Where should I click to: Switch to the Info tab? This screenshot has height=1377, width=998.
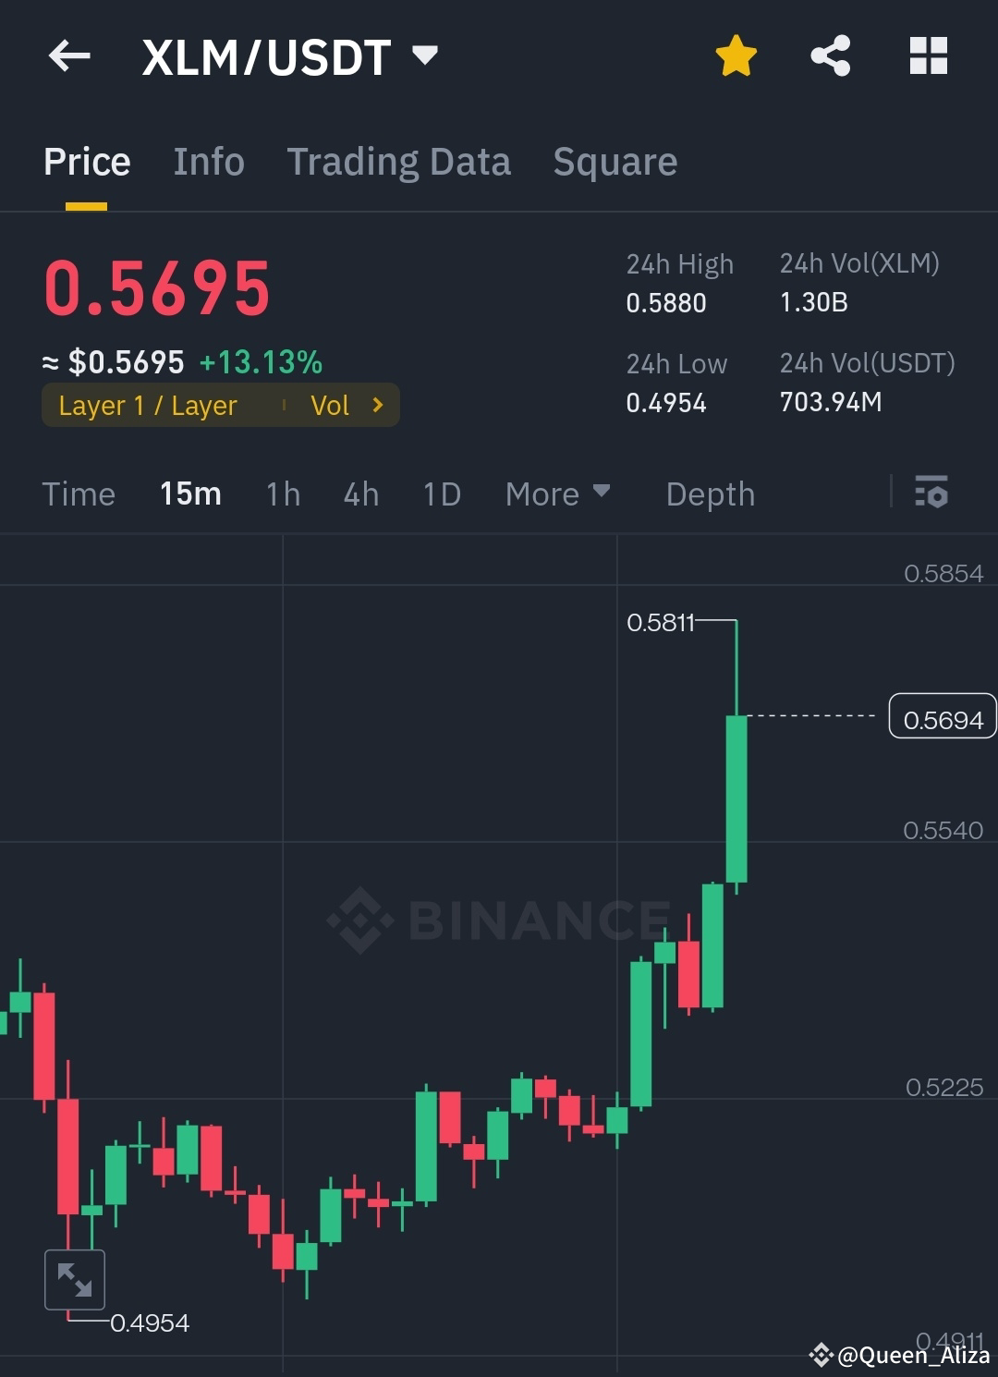[x=208, y=161]
